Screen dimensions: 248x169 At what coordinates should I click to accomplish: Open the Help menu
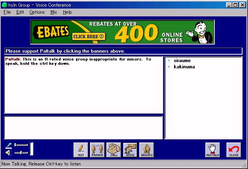coord(67,12)
